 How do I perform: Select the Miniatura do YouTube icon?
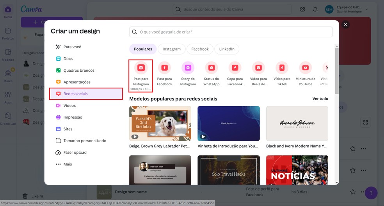305,68
